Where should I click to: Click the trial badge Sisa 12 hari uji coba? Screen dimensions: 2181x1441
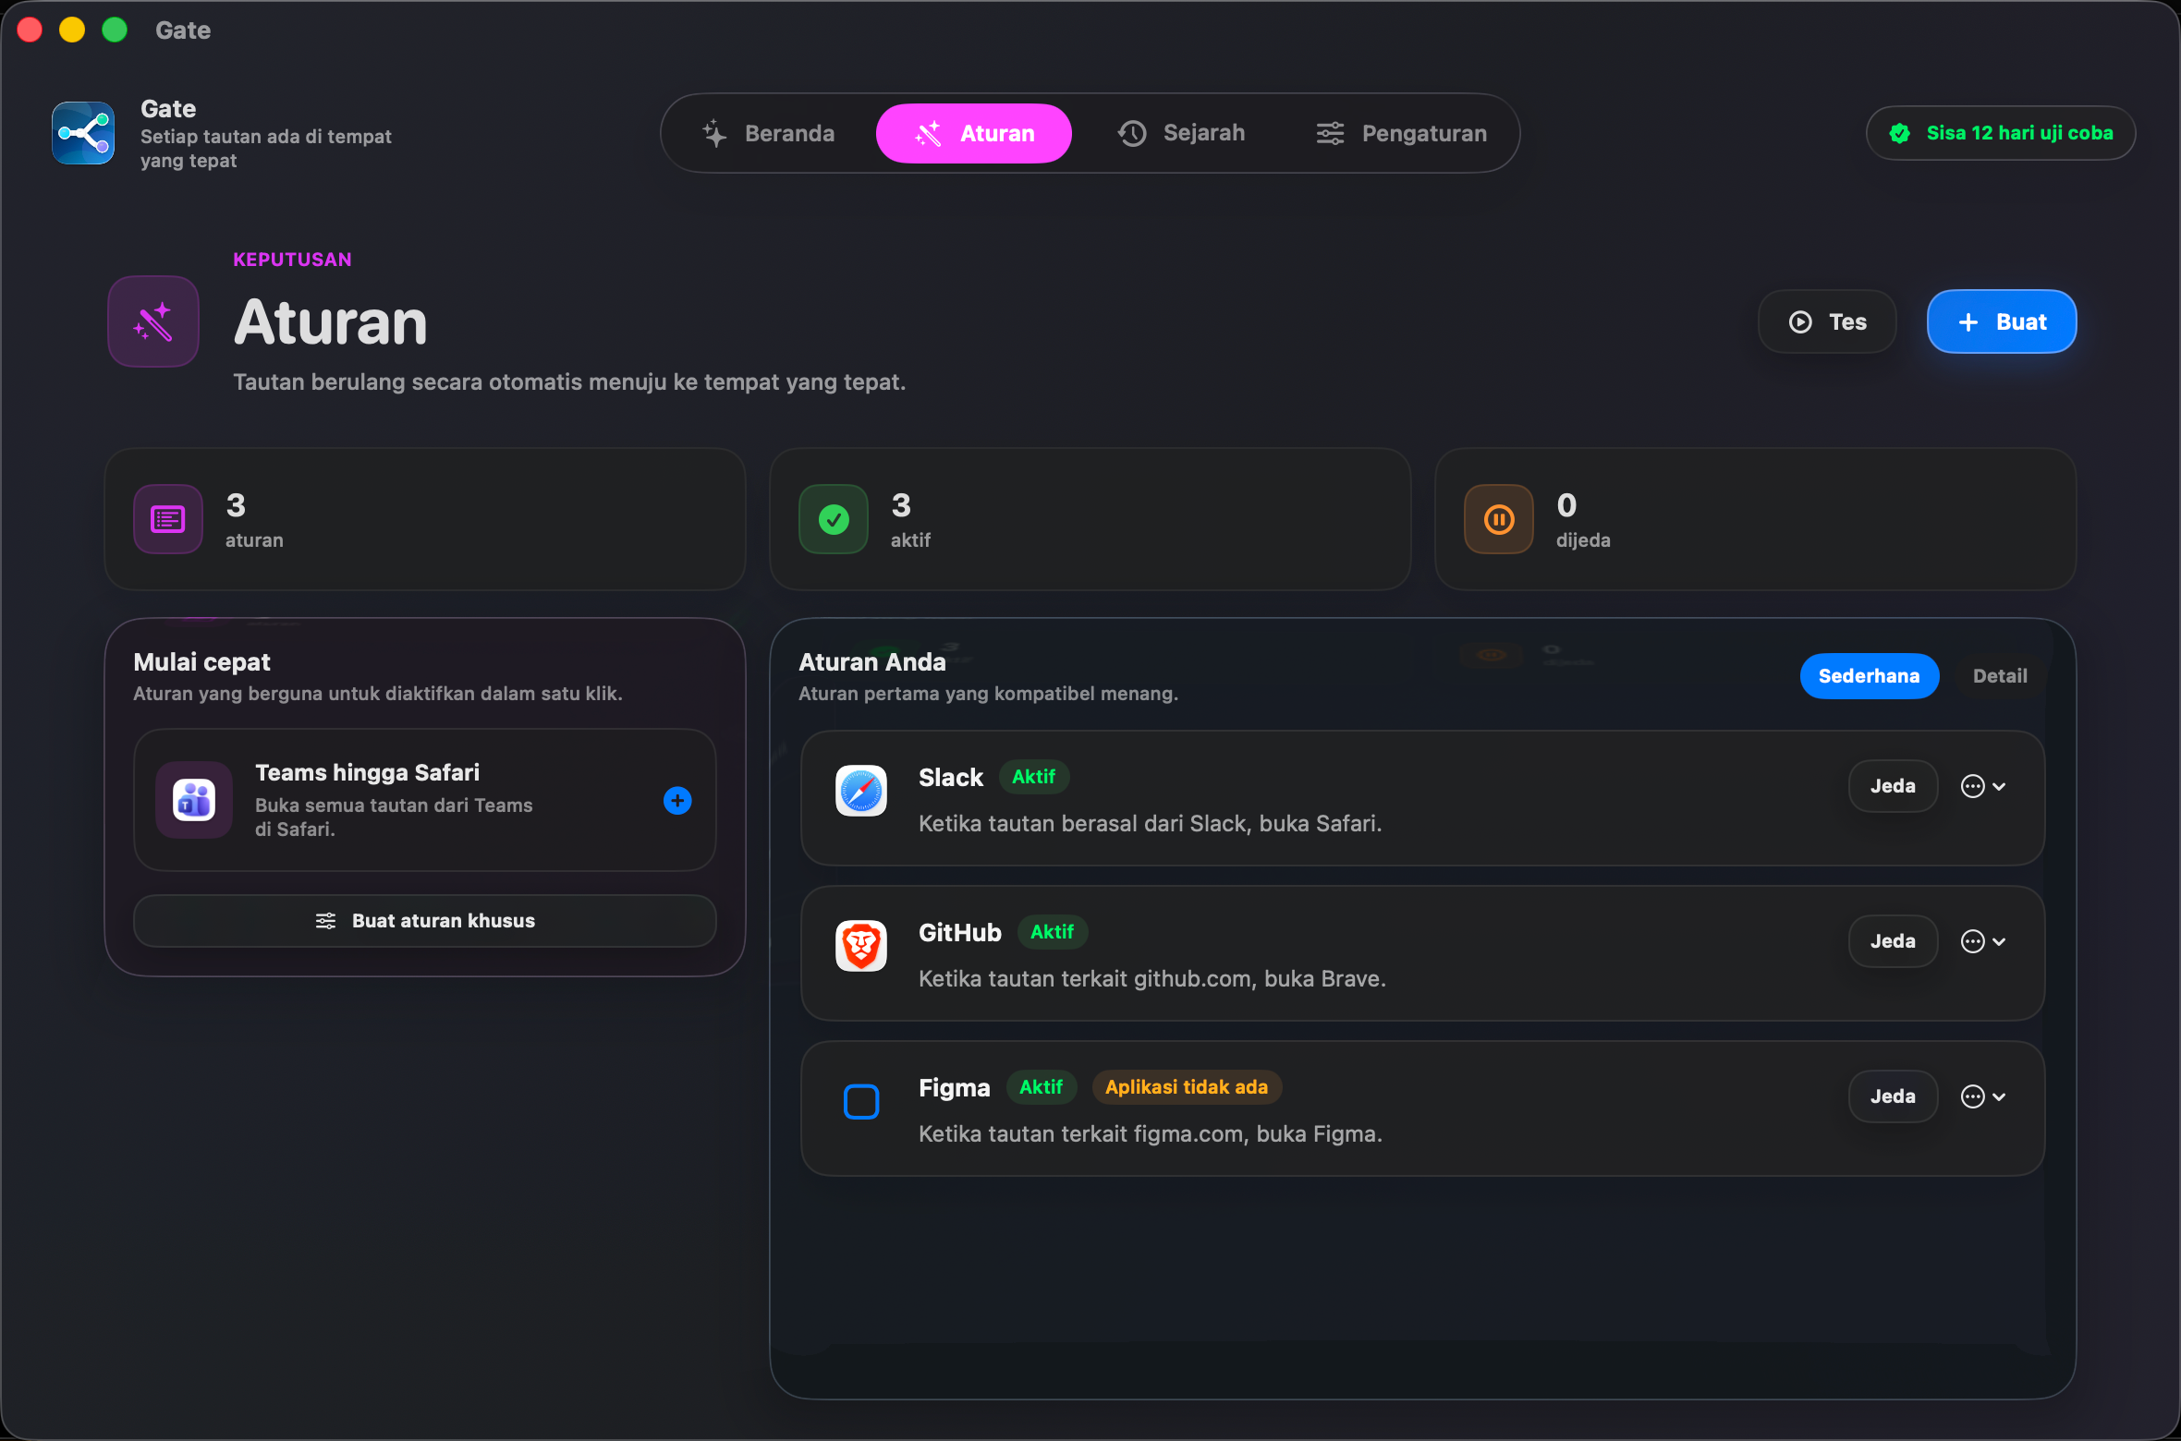2001,133
